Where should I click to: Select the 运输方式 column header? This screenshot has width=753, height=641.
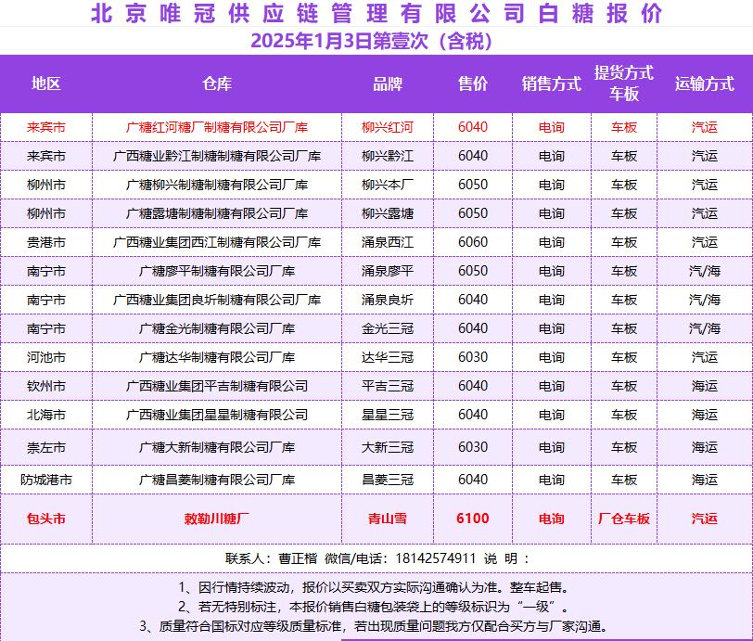pyautogui.click(x=704, y=83)
